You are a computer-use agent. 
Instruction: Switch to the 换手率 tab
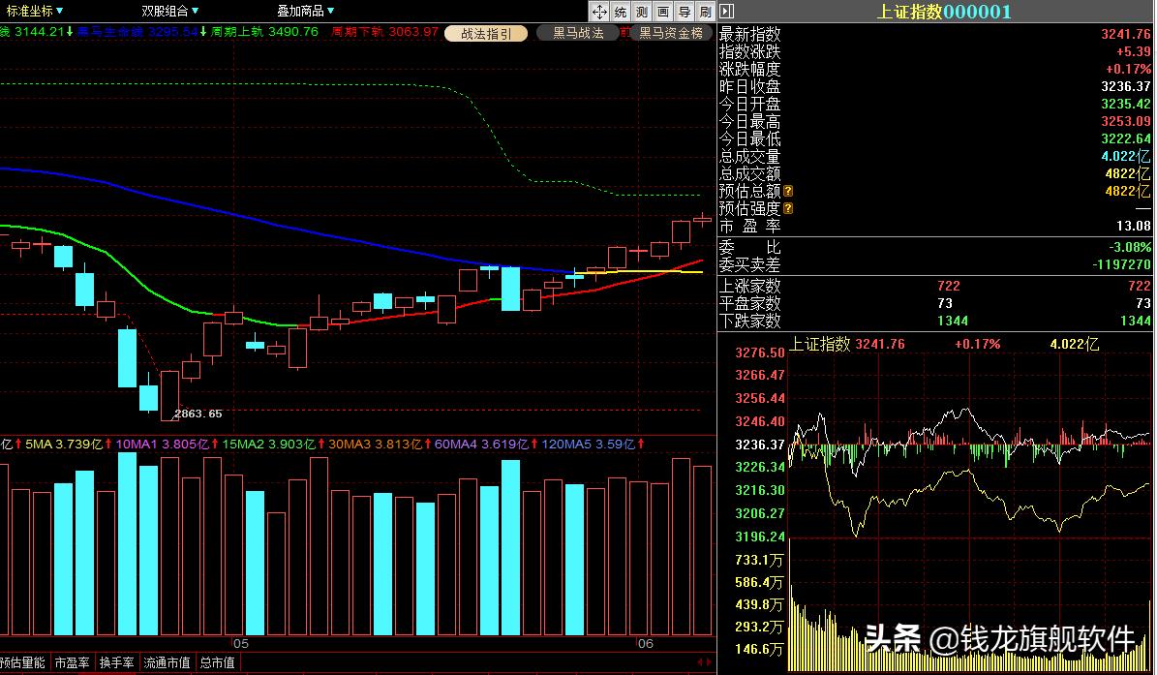[117, 663]
